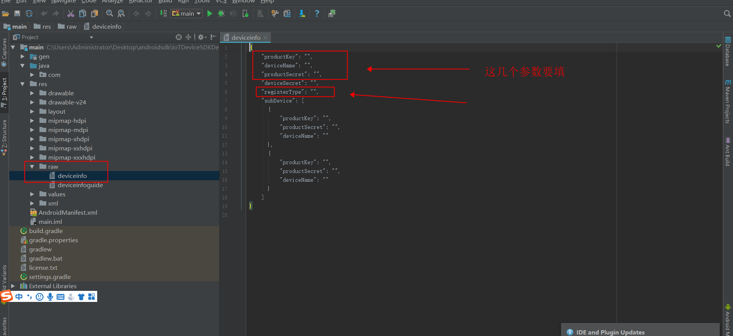Select build.gradle file
733x336 pixels.
(x=46, y=231)
